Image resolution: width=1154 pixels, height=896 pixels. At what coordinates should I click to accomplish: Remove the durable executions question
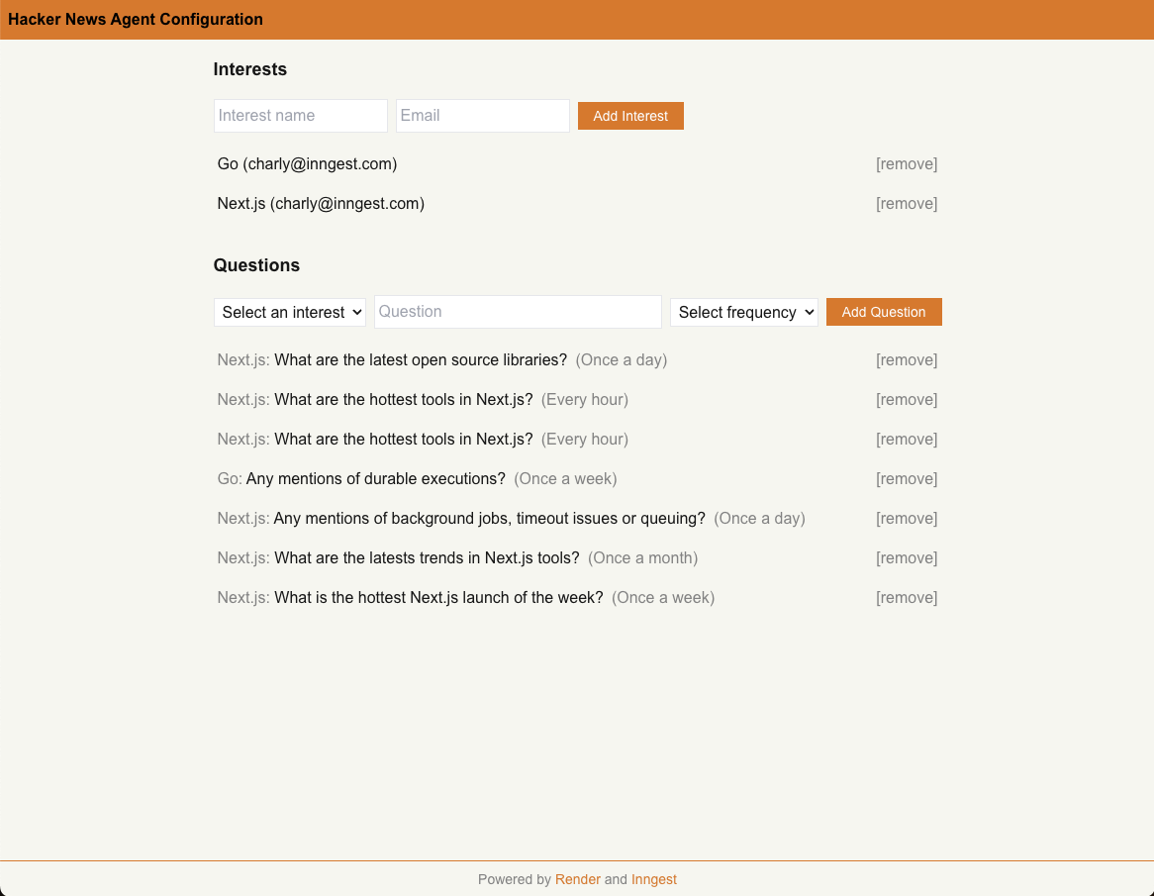[907, 478]
